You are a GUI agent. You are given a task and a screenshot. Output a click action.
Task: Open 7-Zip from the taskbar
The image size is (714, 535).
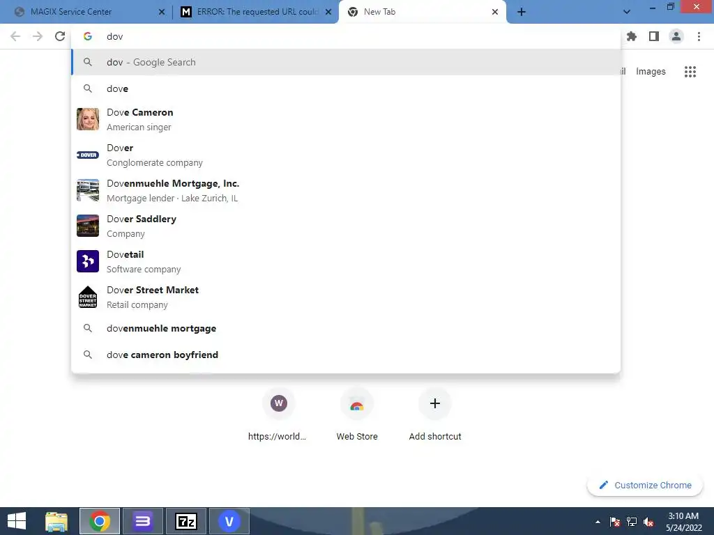pos(186,521)
